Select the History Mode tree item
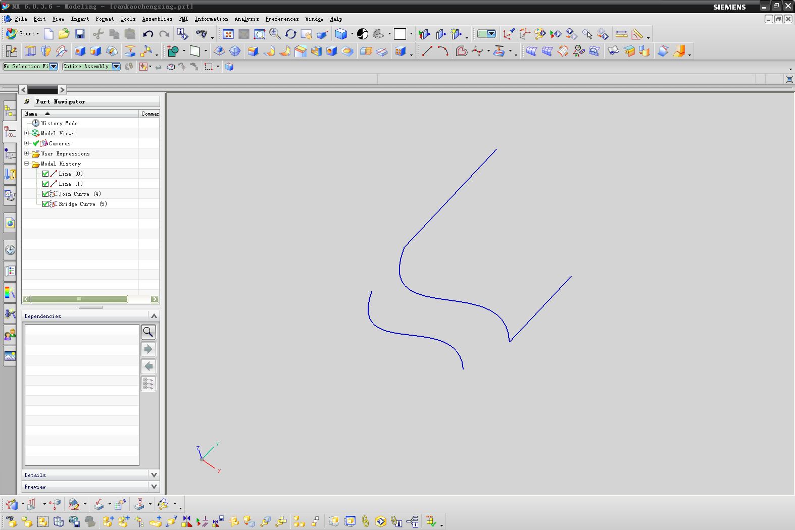795x530 pixels. (x=59, y=123)
